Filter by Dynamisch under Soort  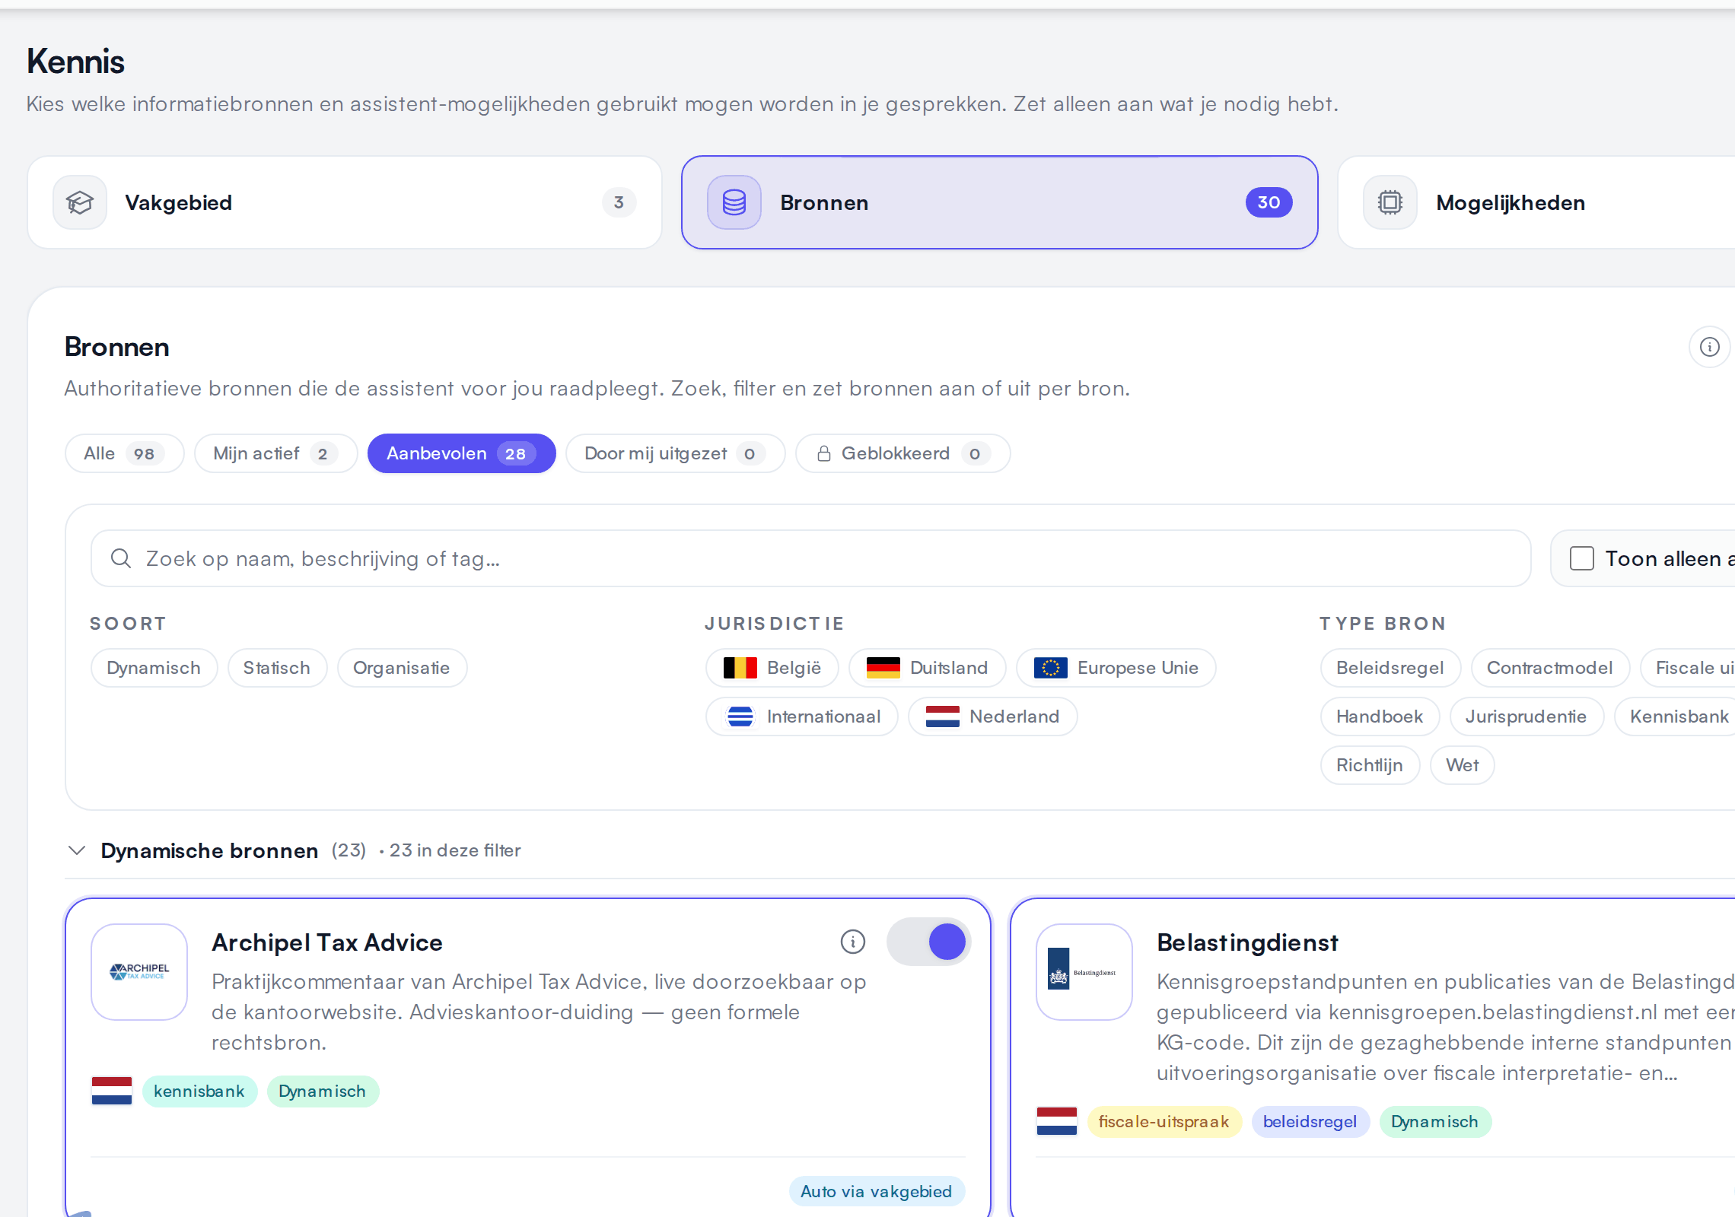[154, 668]
